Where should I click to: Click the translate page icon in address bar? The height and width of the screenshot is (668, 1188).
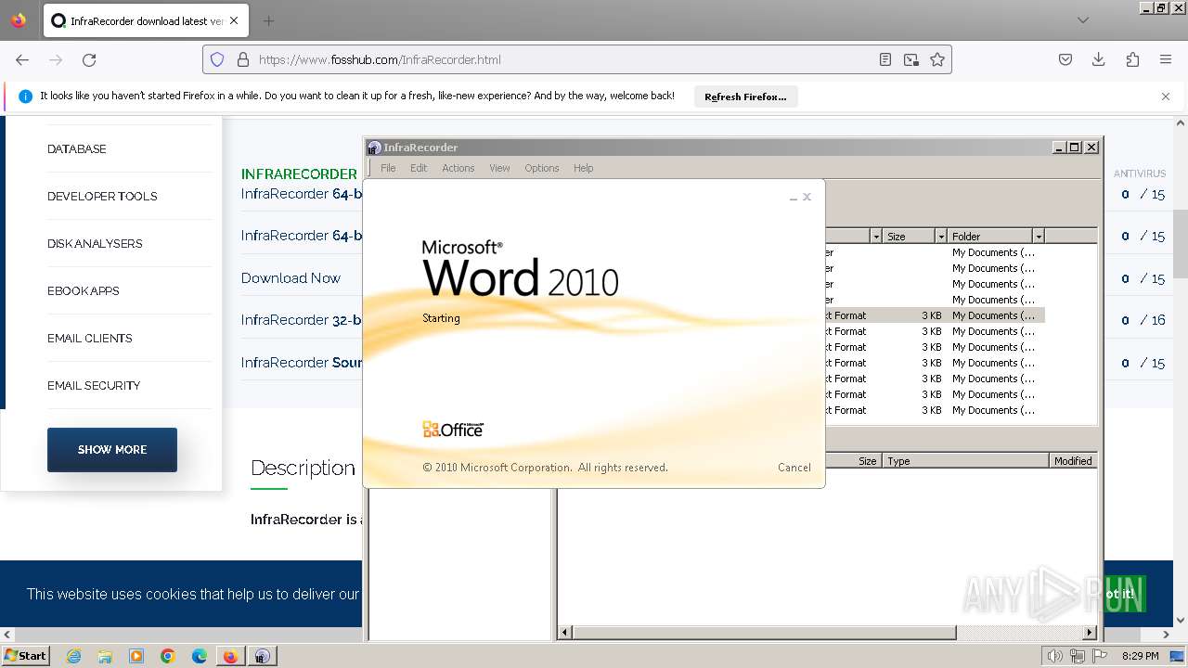[911, 59]
